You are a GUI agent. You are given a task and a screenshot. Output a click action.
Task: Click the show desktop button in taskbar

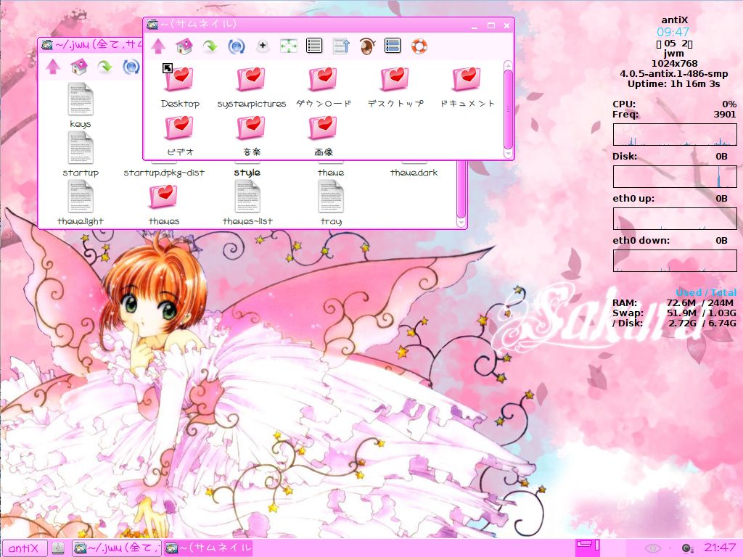tap(59, 548)
